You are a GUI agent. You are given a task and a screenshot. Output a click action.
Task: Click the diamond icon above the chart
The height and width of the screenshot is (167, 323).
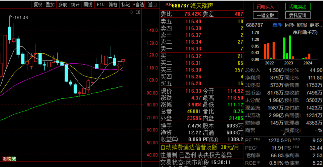click(x=131, y=12)
